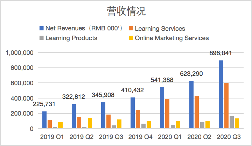Select the Learning Products legend text
The height and width of the screenshot is (146, 252).
[71, 38]
